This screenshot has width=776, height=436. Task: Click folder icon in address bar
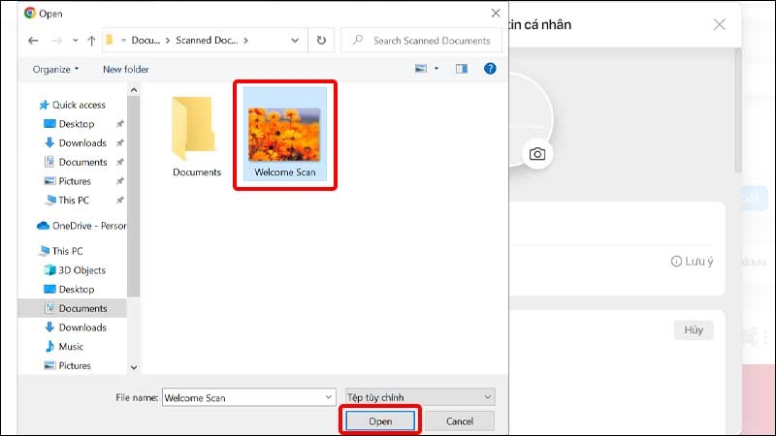[x=110, y=40]
